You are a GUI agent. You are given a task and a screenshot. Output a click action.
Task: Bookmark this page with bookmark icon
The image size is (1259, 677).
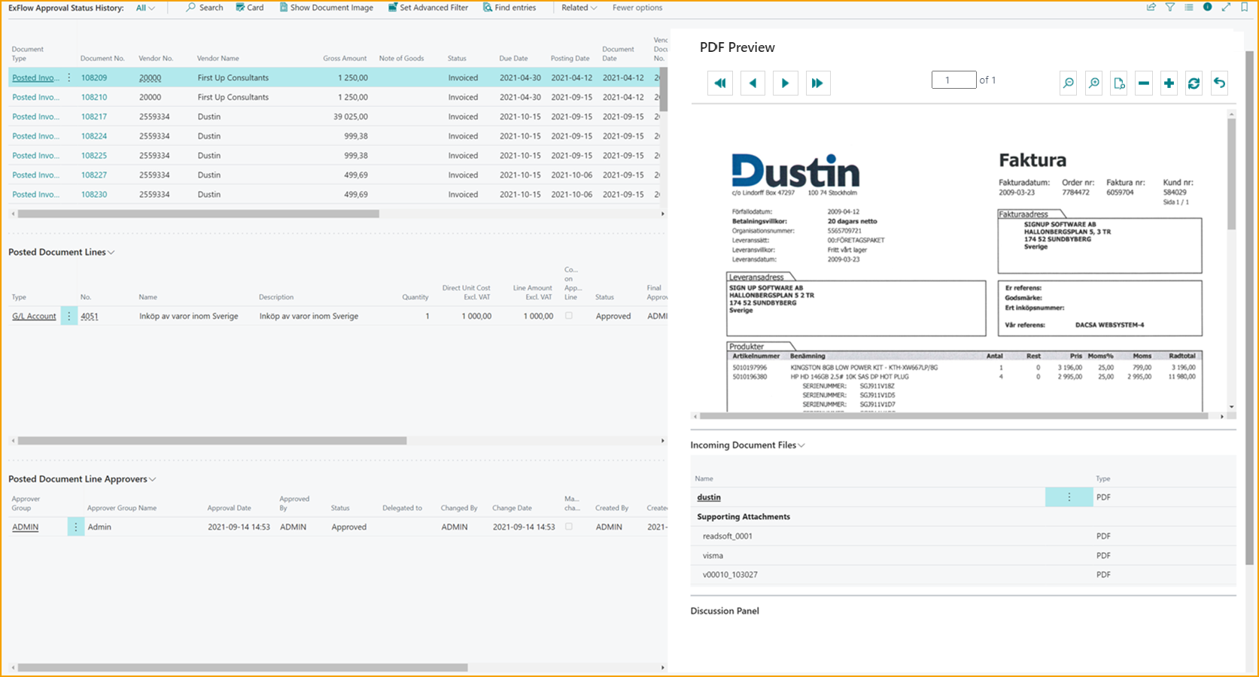[x=1244, y=8]
